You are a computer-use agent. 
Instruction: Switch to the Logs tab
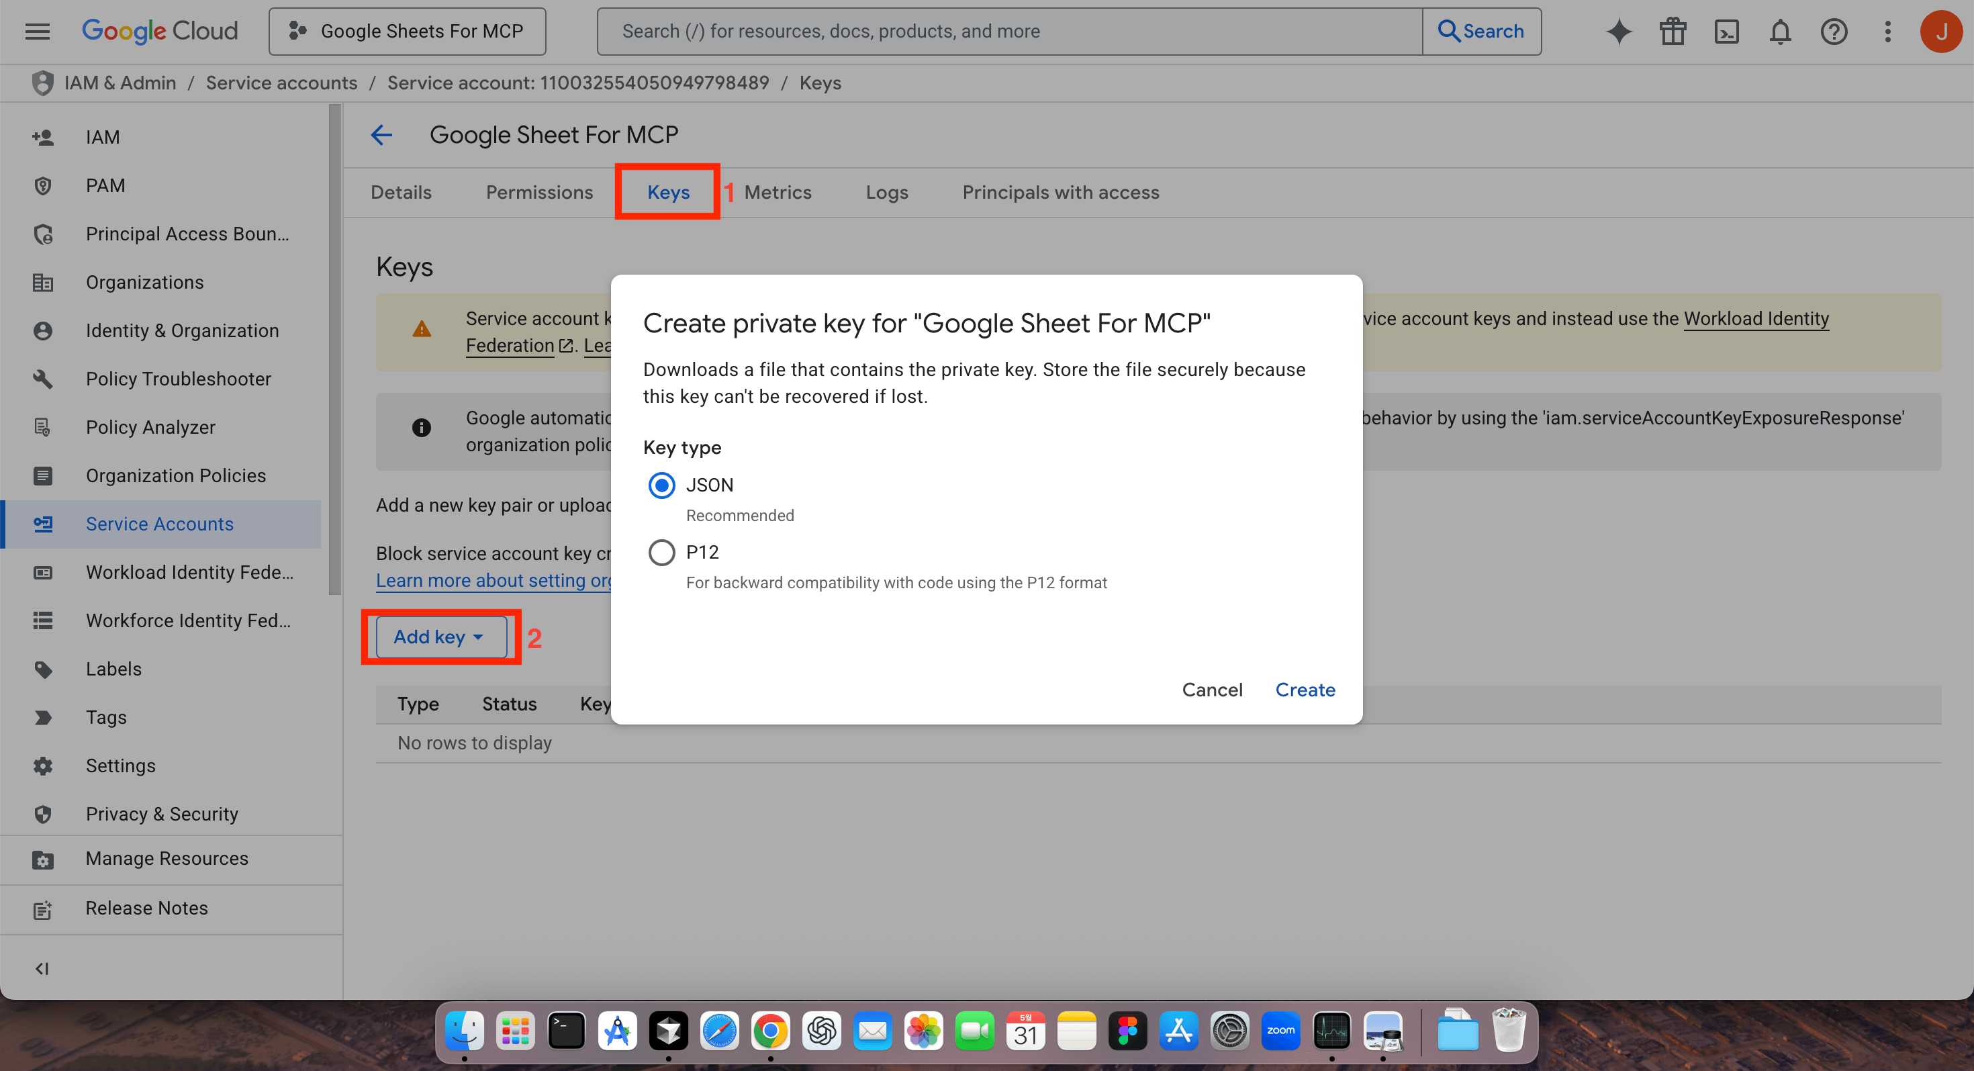pos(886,192)
